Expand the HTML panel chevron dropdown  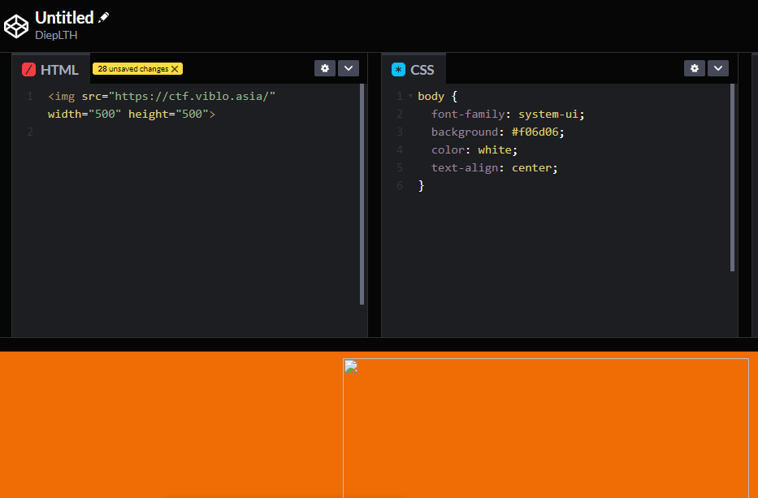click(349, 68)
